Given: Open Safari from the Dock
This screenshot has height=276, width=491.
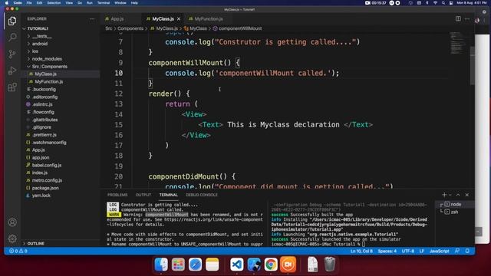Looking at the screenshot, I should click(x=195, y=264).
